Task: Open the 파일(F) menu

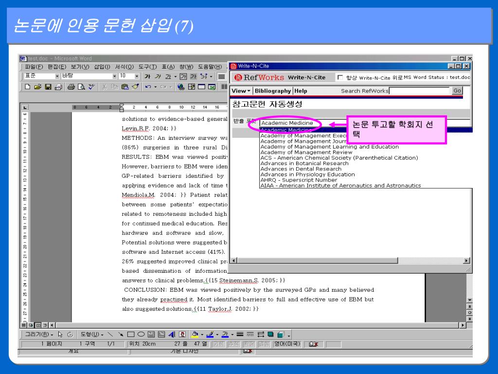Action: 34,67
